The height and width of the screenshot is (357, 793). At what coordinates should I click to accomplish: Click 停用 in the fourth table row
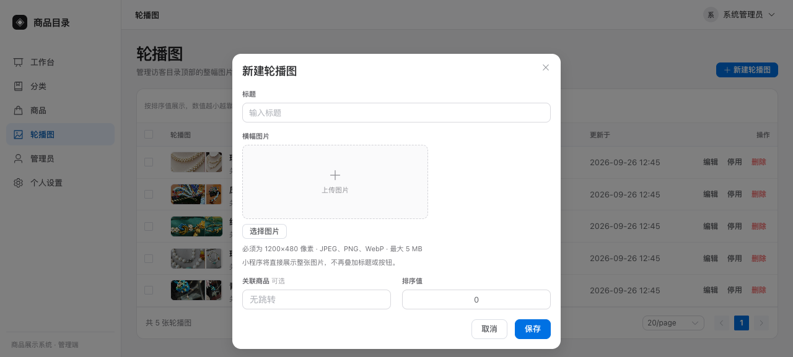click(735, 258)
